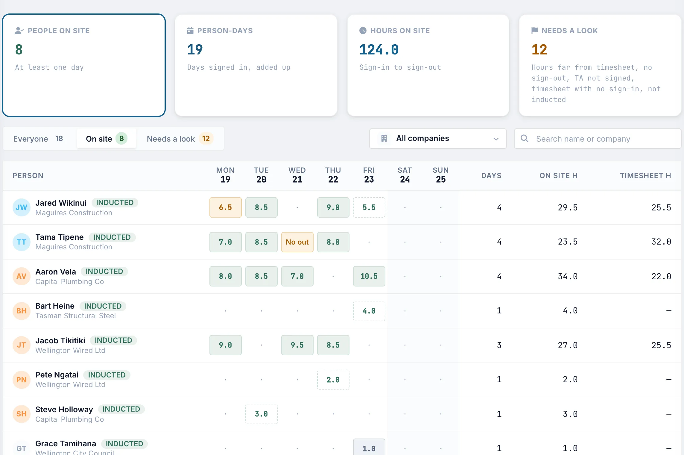This screenshot has width=684, height=455.
Task: Click the ON SITE H column header
Action: (x=558, y=175)
